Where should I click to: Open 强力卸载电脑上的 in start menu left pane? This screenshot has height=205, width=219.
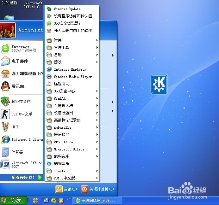point(22,73)
